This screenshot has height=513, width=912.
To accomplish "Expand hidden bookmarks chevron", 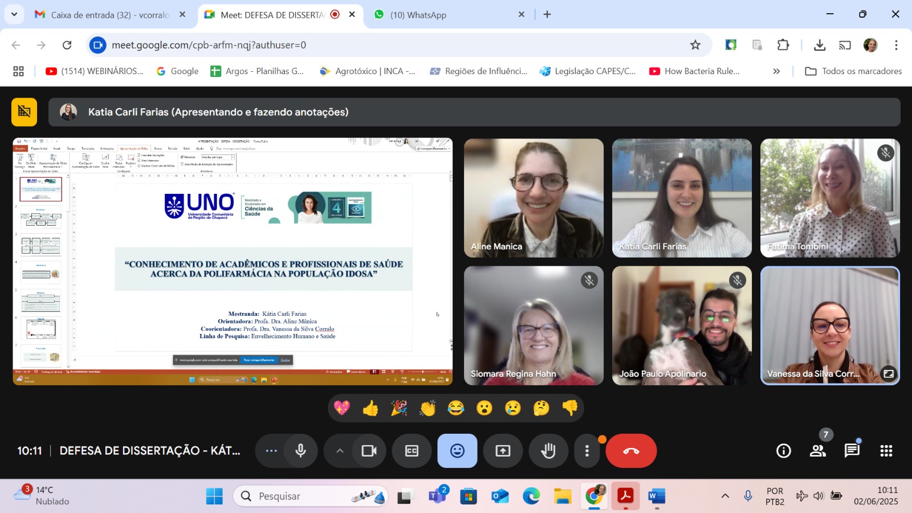I will [776, 71].
